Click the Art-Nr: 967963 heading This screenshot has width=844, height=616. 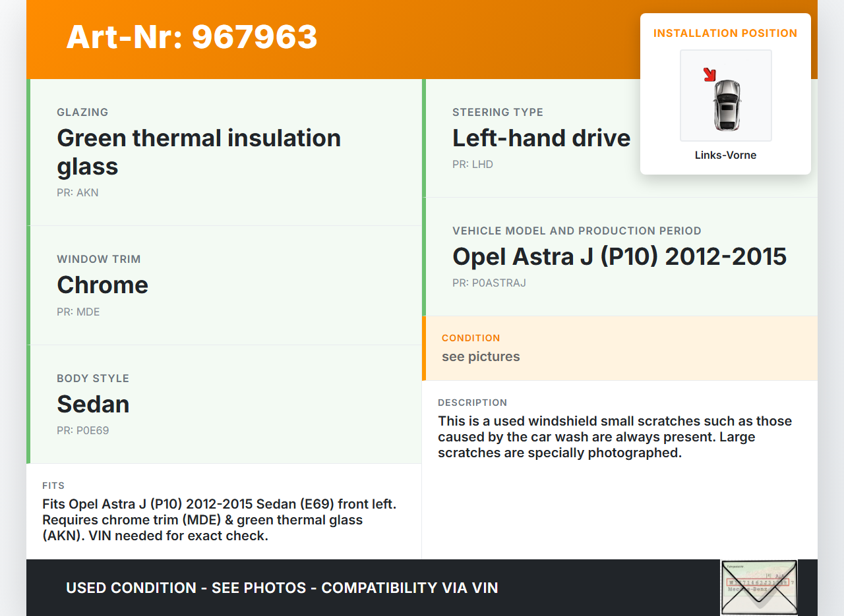point(192,37)
